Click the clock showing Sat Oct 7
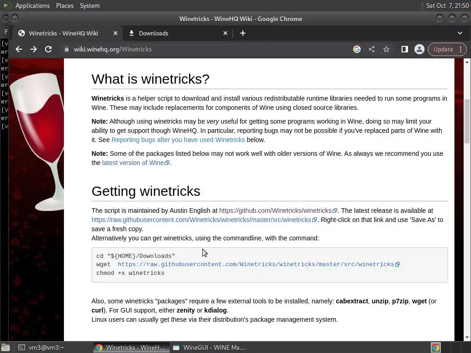The image size is (471, 353). click(x=447, y=6)
